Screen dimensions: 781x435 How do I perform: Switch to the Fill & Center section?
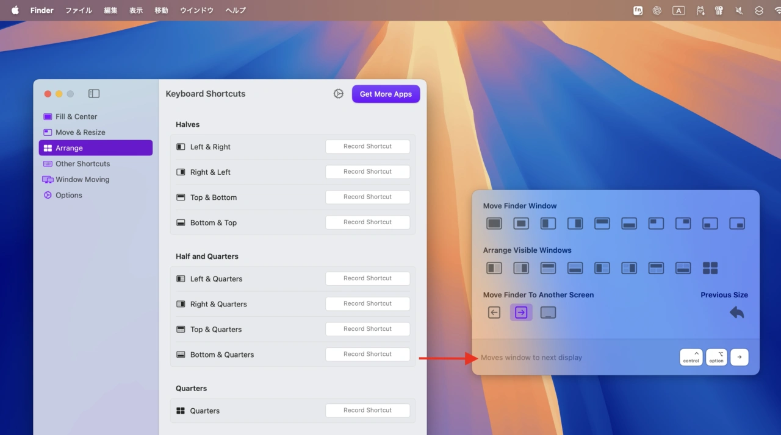click(76, 116)
